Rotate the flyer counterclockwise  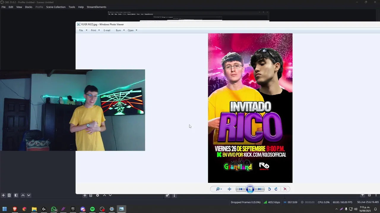[269, 189]
